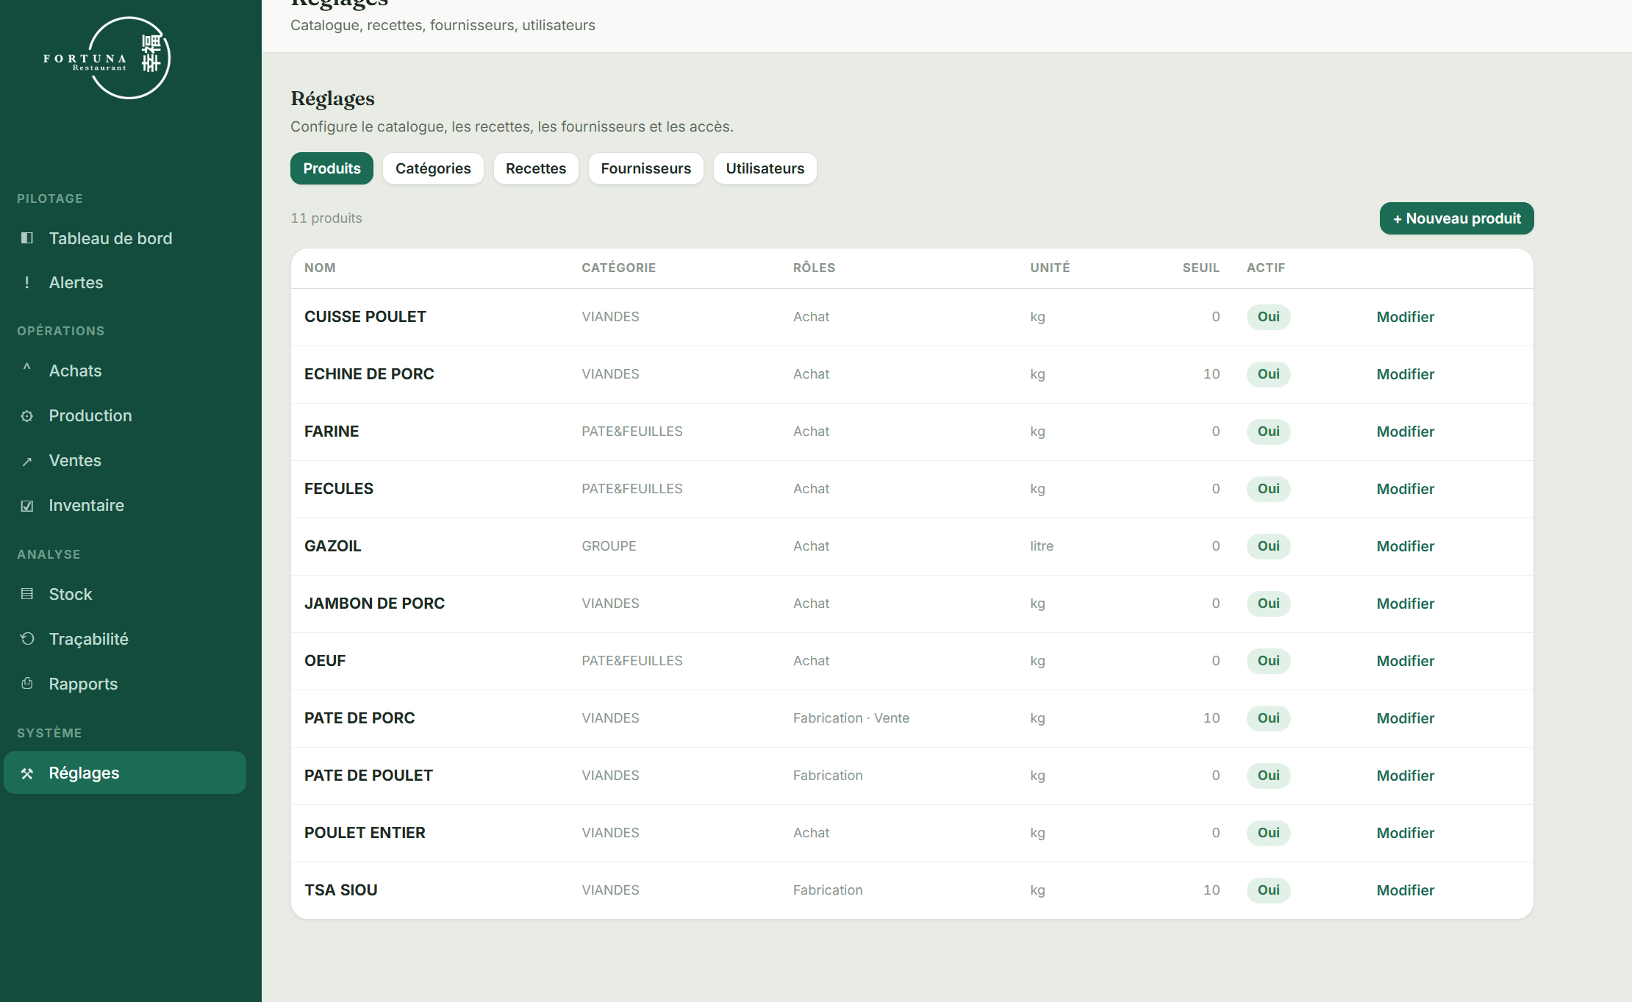
Task: Select the Produits tab
Action: [332, 168]
